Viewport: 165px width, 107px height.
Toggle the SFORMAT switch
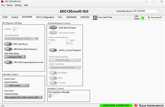(53, 73)
